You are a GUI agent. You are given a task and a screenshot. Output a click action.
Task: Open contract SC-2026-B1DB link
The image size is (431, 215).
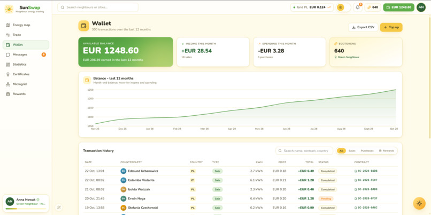tap(366, 171)
